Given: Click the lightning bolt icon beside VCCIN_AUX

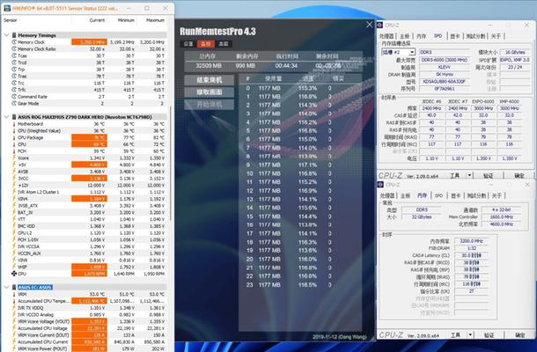Looking at the screenshot, I should (14, 253).
